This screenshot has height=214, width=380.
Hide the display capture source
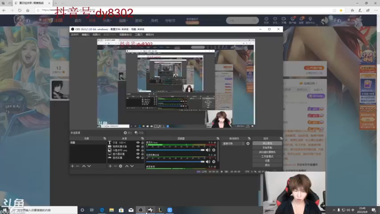pyautogui.click(x=138, y=154)
